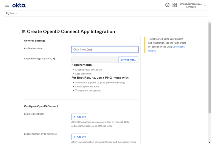Add URI under Login redirect URIs
211x144 pixels.
coord(80,117)
